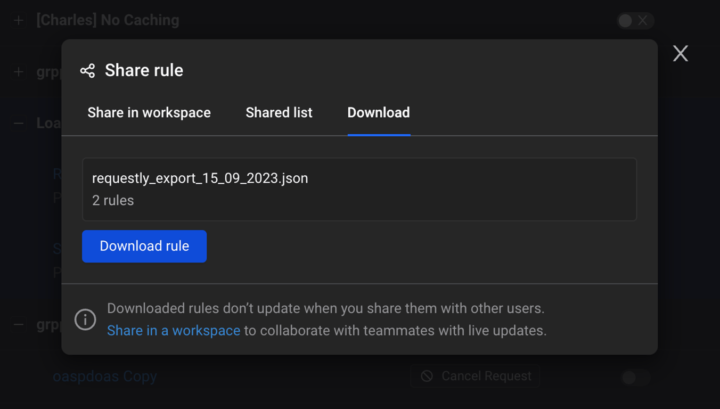This screenshot has width=720, height=409.
Task: Collapse the grp group above oaspdoas Copy
Action: click(x=19, y=324)
